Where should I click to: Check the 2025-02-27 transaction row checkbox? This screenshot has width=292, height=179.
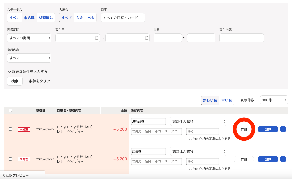point(10,129)
